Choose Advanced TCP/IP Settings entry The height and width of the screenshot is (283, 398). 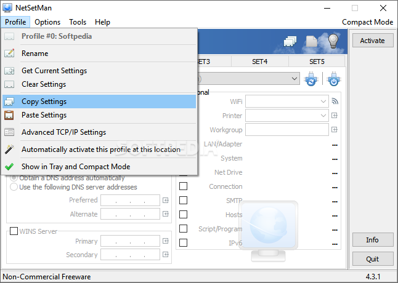tap(99, 132)
